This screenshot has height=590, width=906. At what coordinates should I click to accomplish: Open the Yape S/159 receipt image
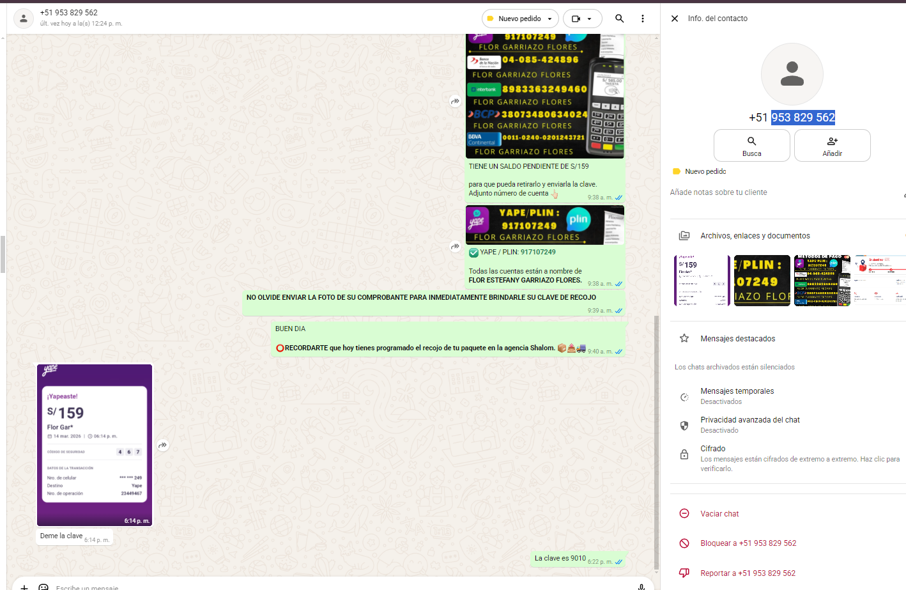[x=95, y=444]
